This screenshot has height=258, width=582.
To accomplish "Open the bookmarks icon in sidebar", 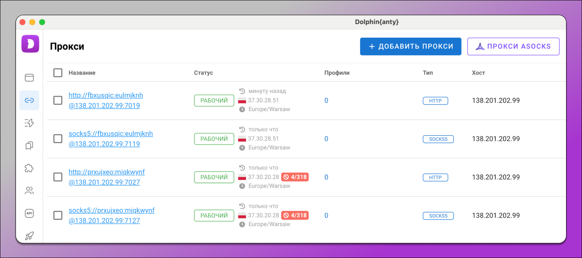I will click(x=29, y=146).
